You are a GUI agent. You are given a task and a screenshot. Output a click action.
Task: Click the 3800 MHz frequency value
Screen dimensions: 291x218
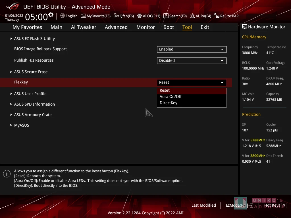point(250,53)
